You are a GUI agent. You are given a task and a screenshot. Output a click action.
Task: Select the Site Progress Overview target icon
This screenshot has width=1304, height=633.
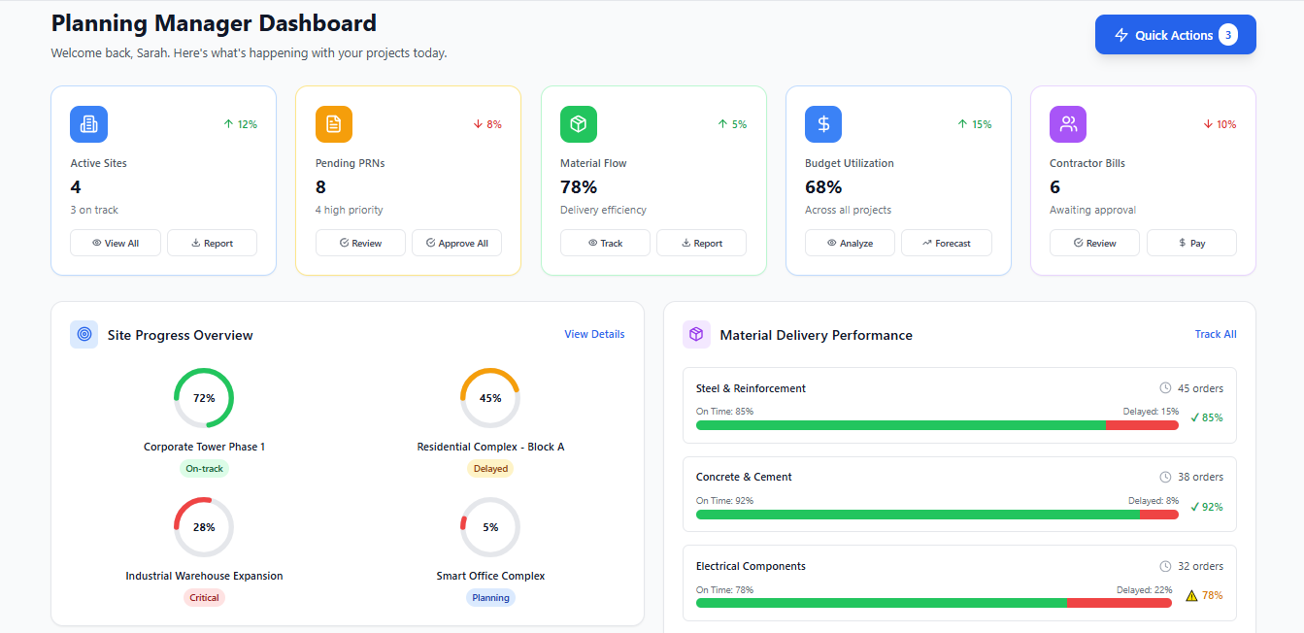click(84, 334)
